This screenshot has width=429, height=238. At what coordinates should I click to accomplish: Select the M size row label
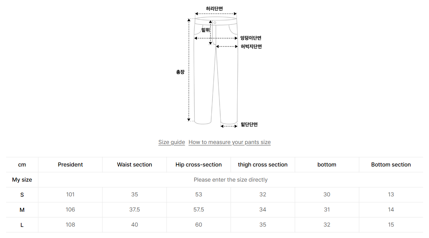(x=22, y=210)
